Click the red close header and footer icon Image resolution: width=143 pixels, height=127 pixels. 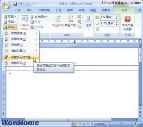(x=127, y=19)
